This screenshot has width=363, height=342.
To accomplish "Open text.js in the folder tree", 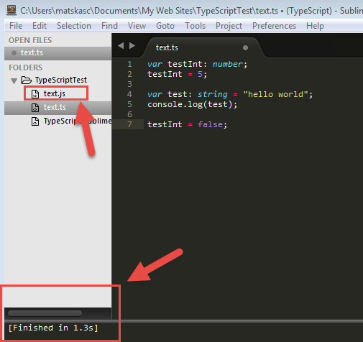I will [55, 93].
